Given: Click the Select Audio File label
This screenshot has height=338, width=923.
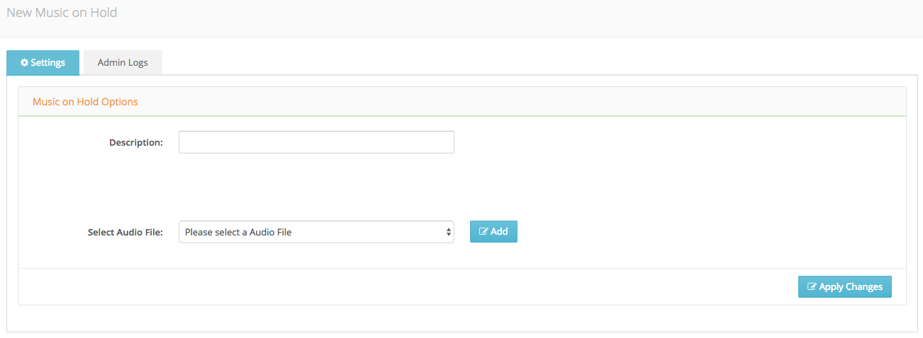Looking at the screenshot, I should [125, 232].
